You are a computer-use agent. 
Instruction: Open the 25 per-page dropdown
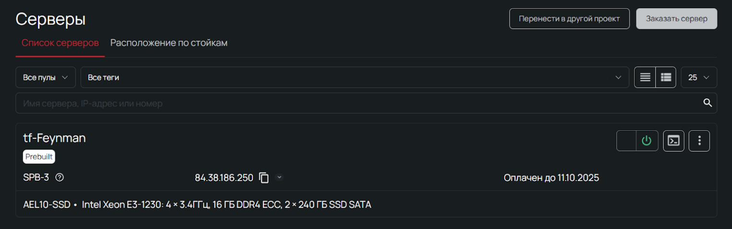699,77
